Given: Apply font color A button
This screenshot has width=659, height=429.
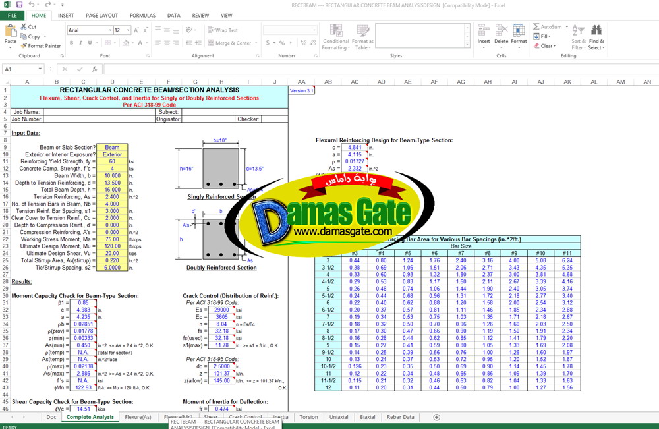Looking at the screenshot, I should (140, 43).
